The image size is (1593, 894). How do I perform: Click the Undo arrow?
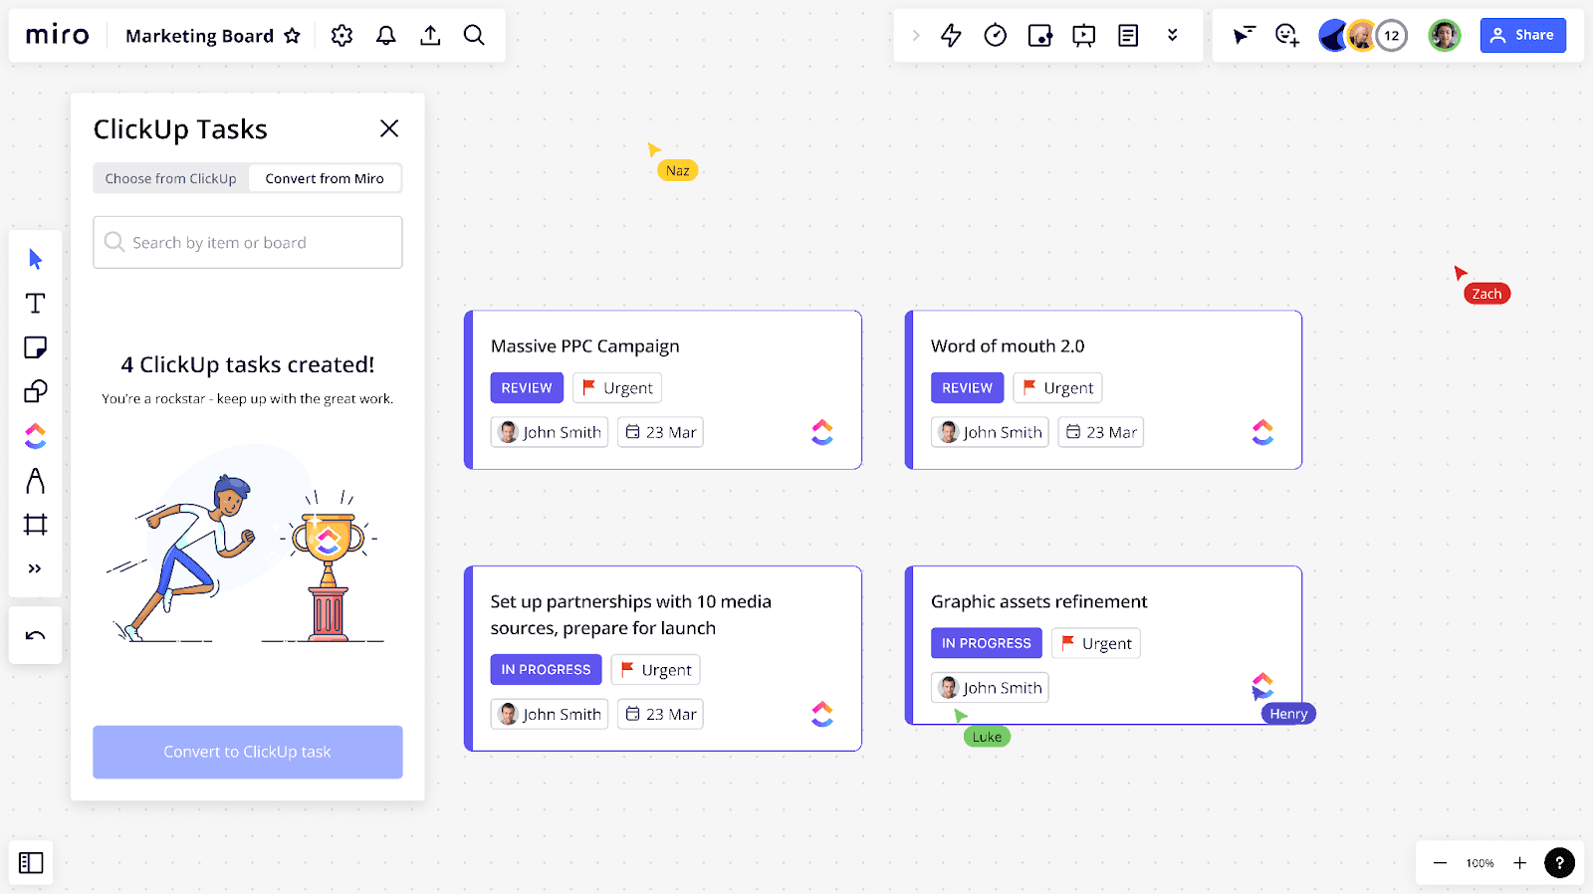point(36,635)
